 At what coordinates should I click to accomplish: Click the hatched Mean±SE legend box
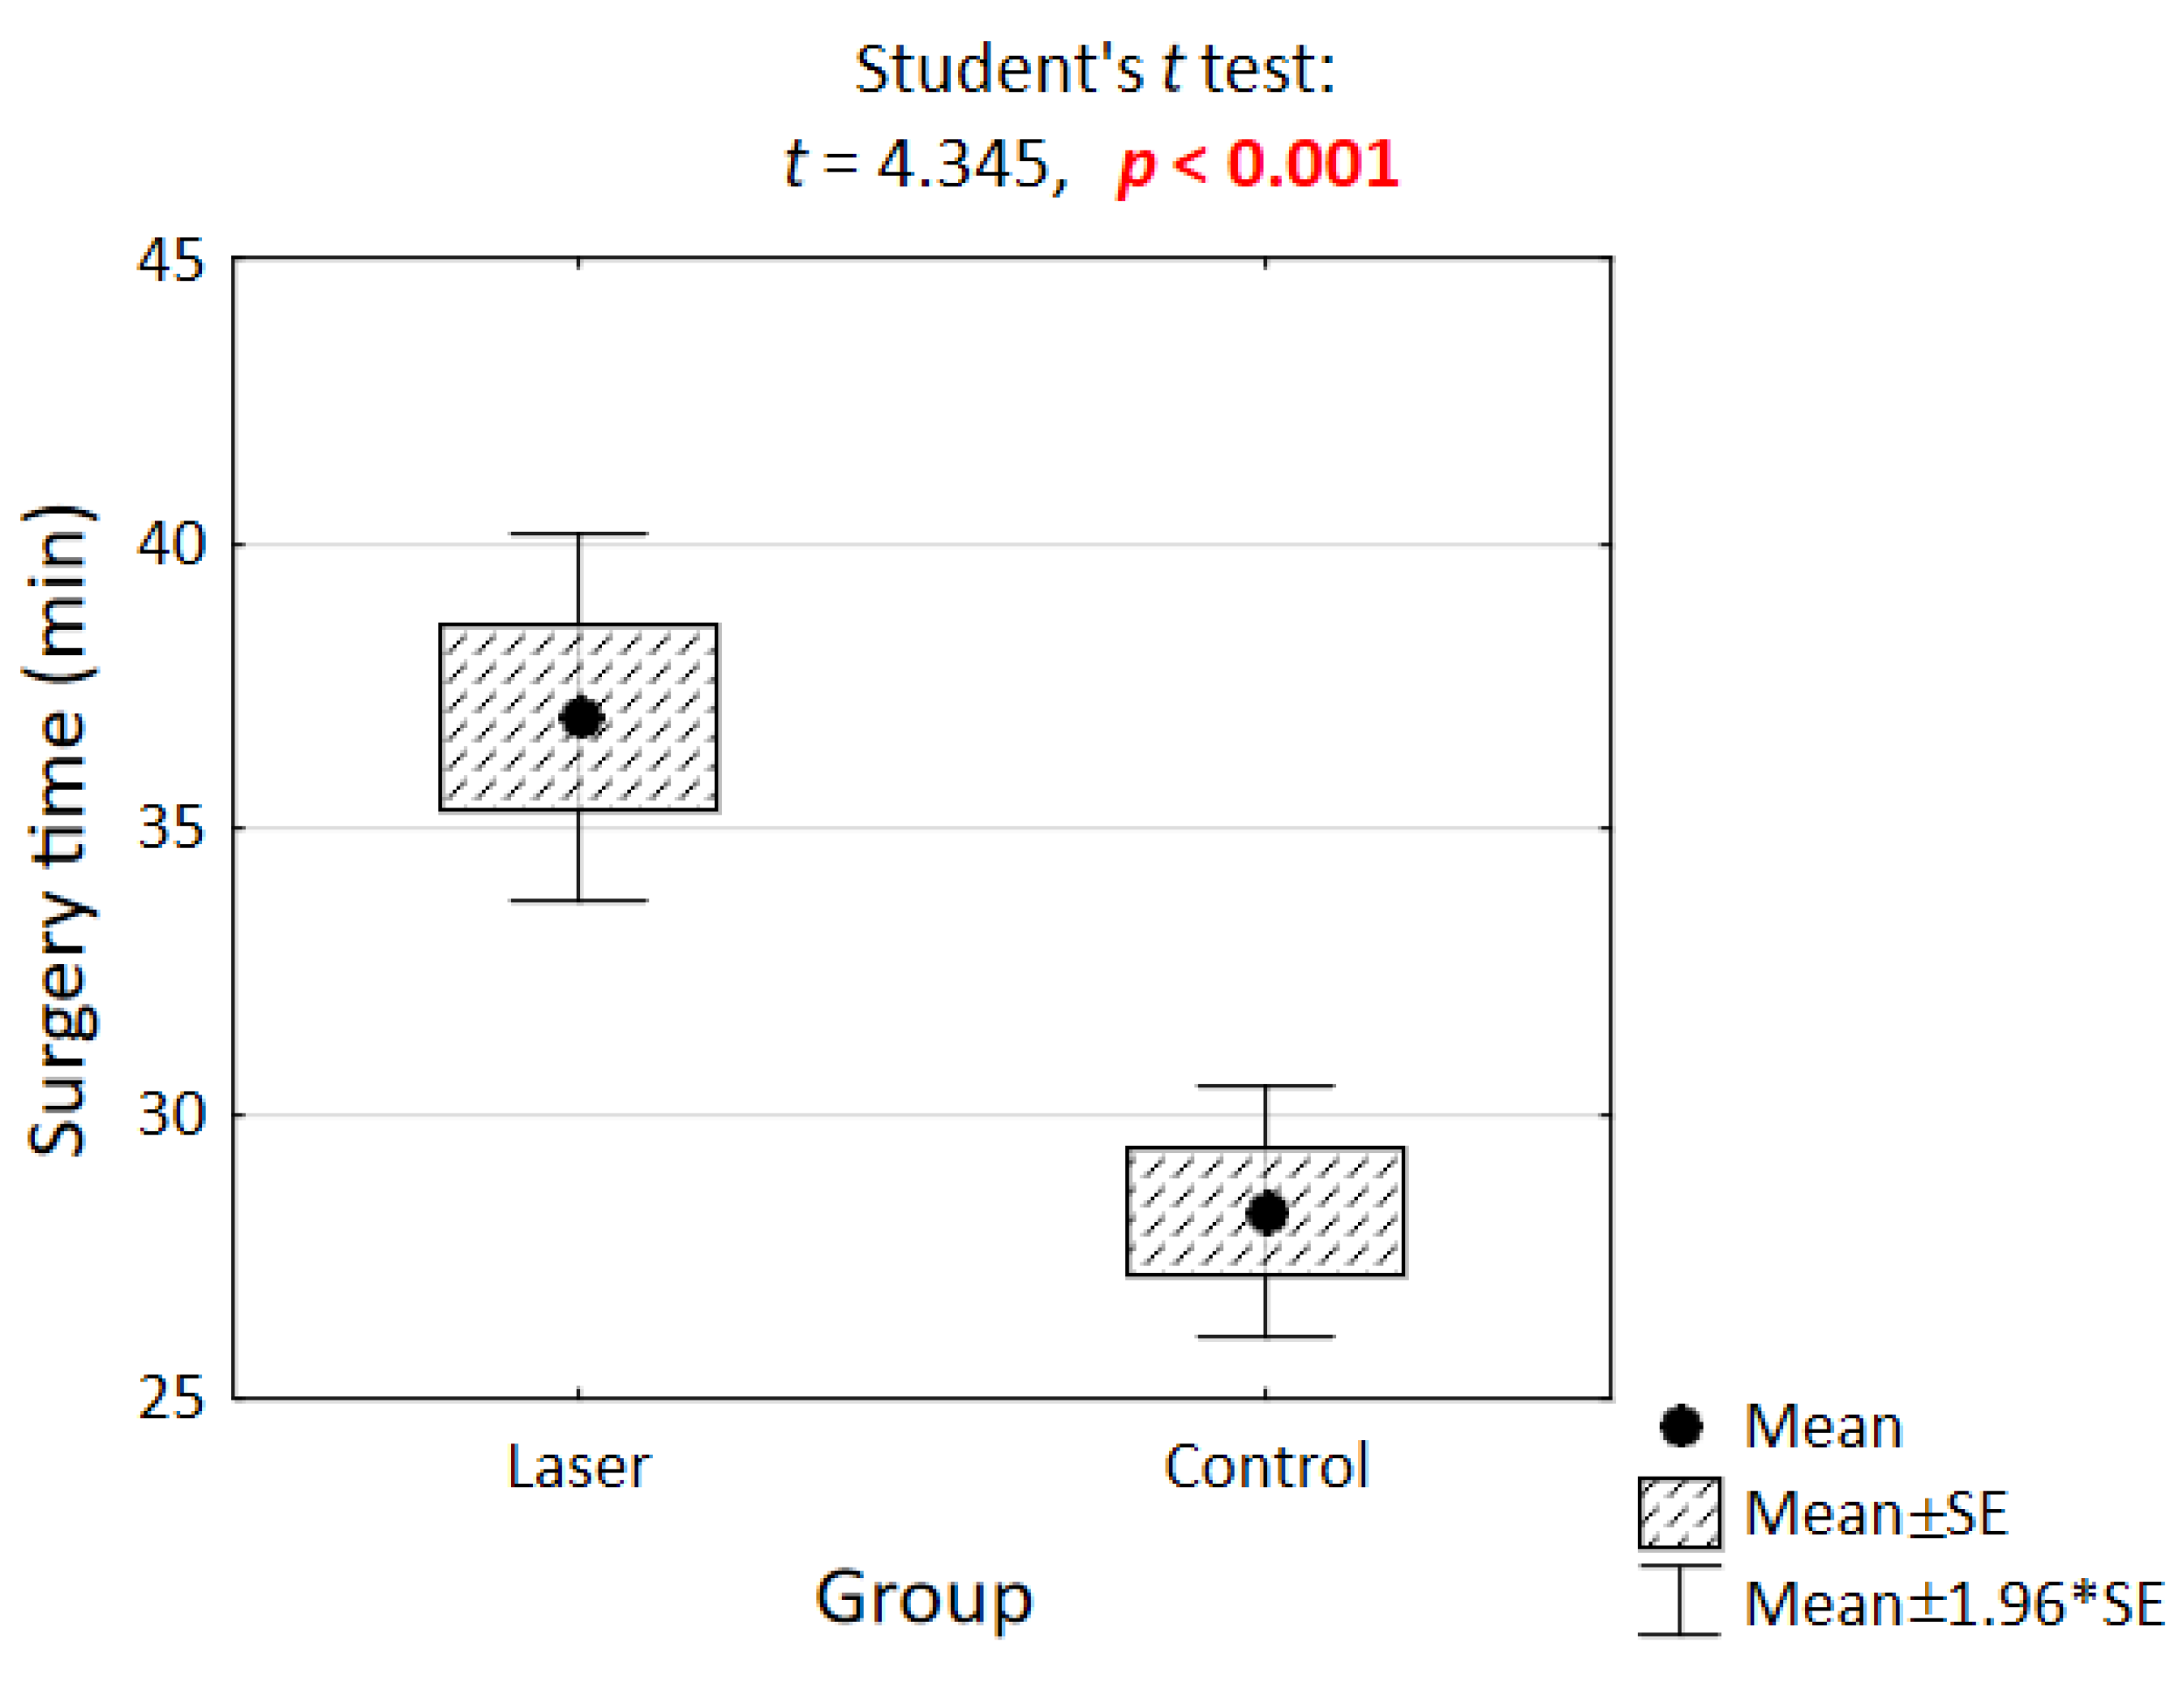[1679, 1513]
